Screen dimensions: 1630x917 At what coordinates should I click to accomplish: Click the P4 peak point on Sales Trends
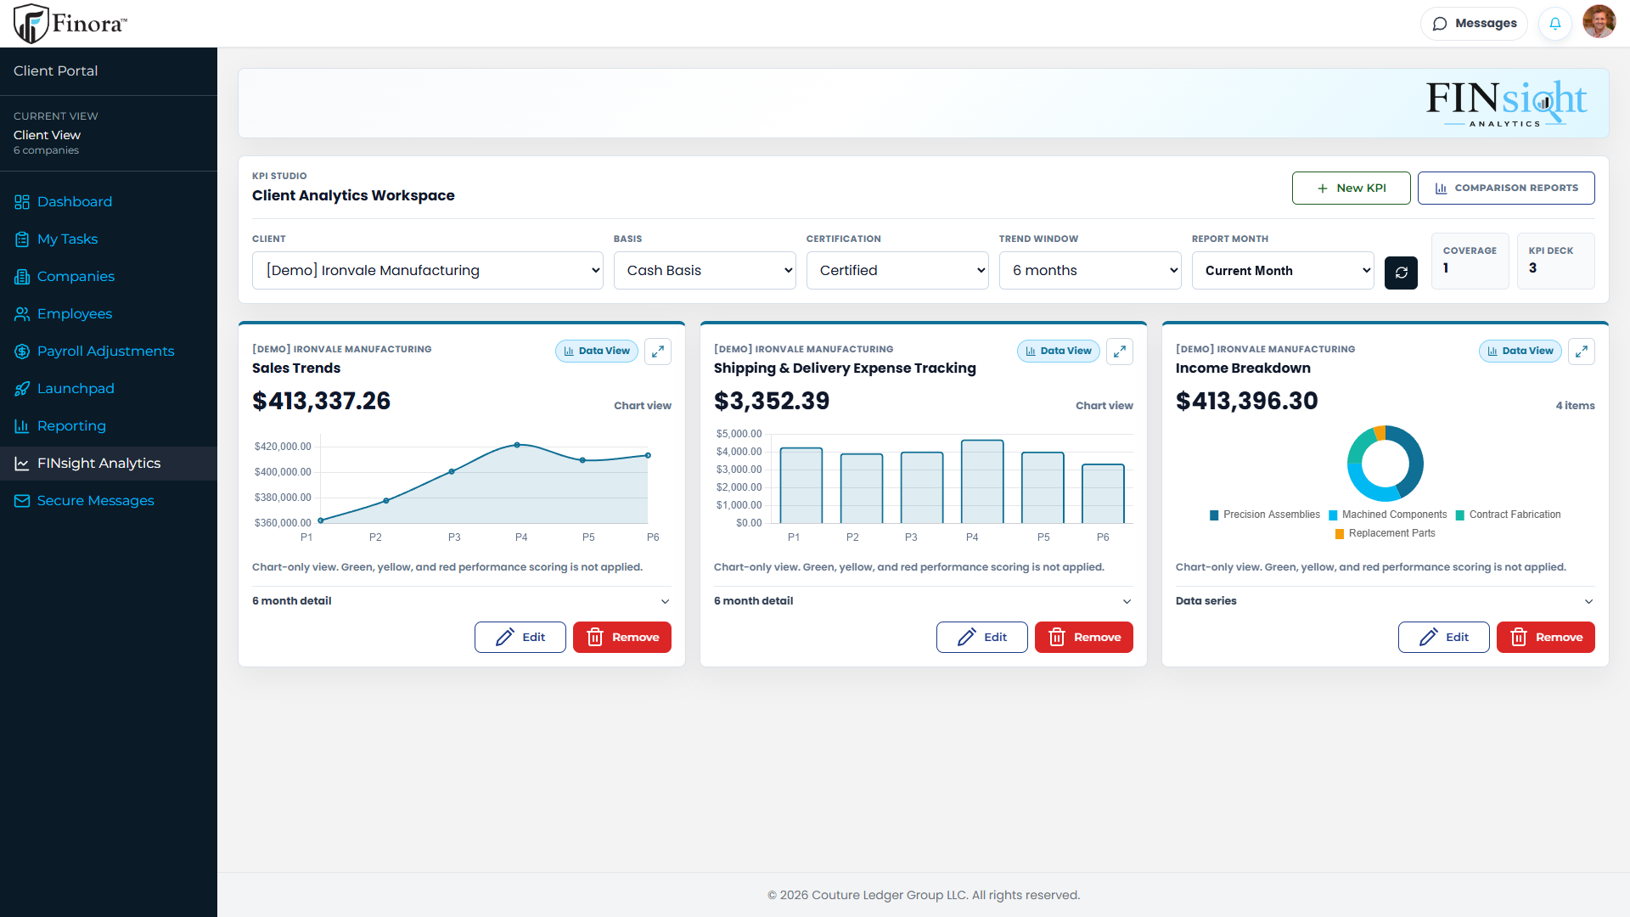pyautogui.click(x=517, y=445)
